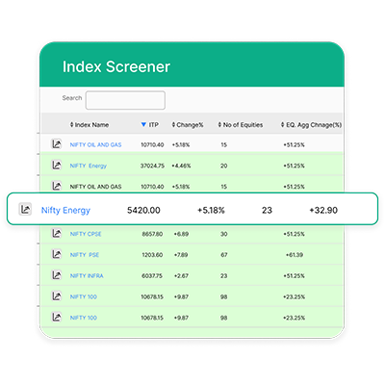This screenshot has width=385, height=385.
Task: Open chart icon for NIFTY CPSE row
Action: (x=57, y=233)
